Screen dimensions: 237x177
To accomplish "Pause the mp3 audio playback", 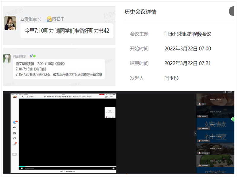I will tap(22, 168).
